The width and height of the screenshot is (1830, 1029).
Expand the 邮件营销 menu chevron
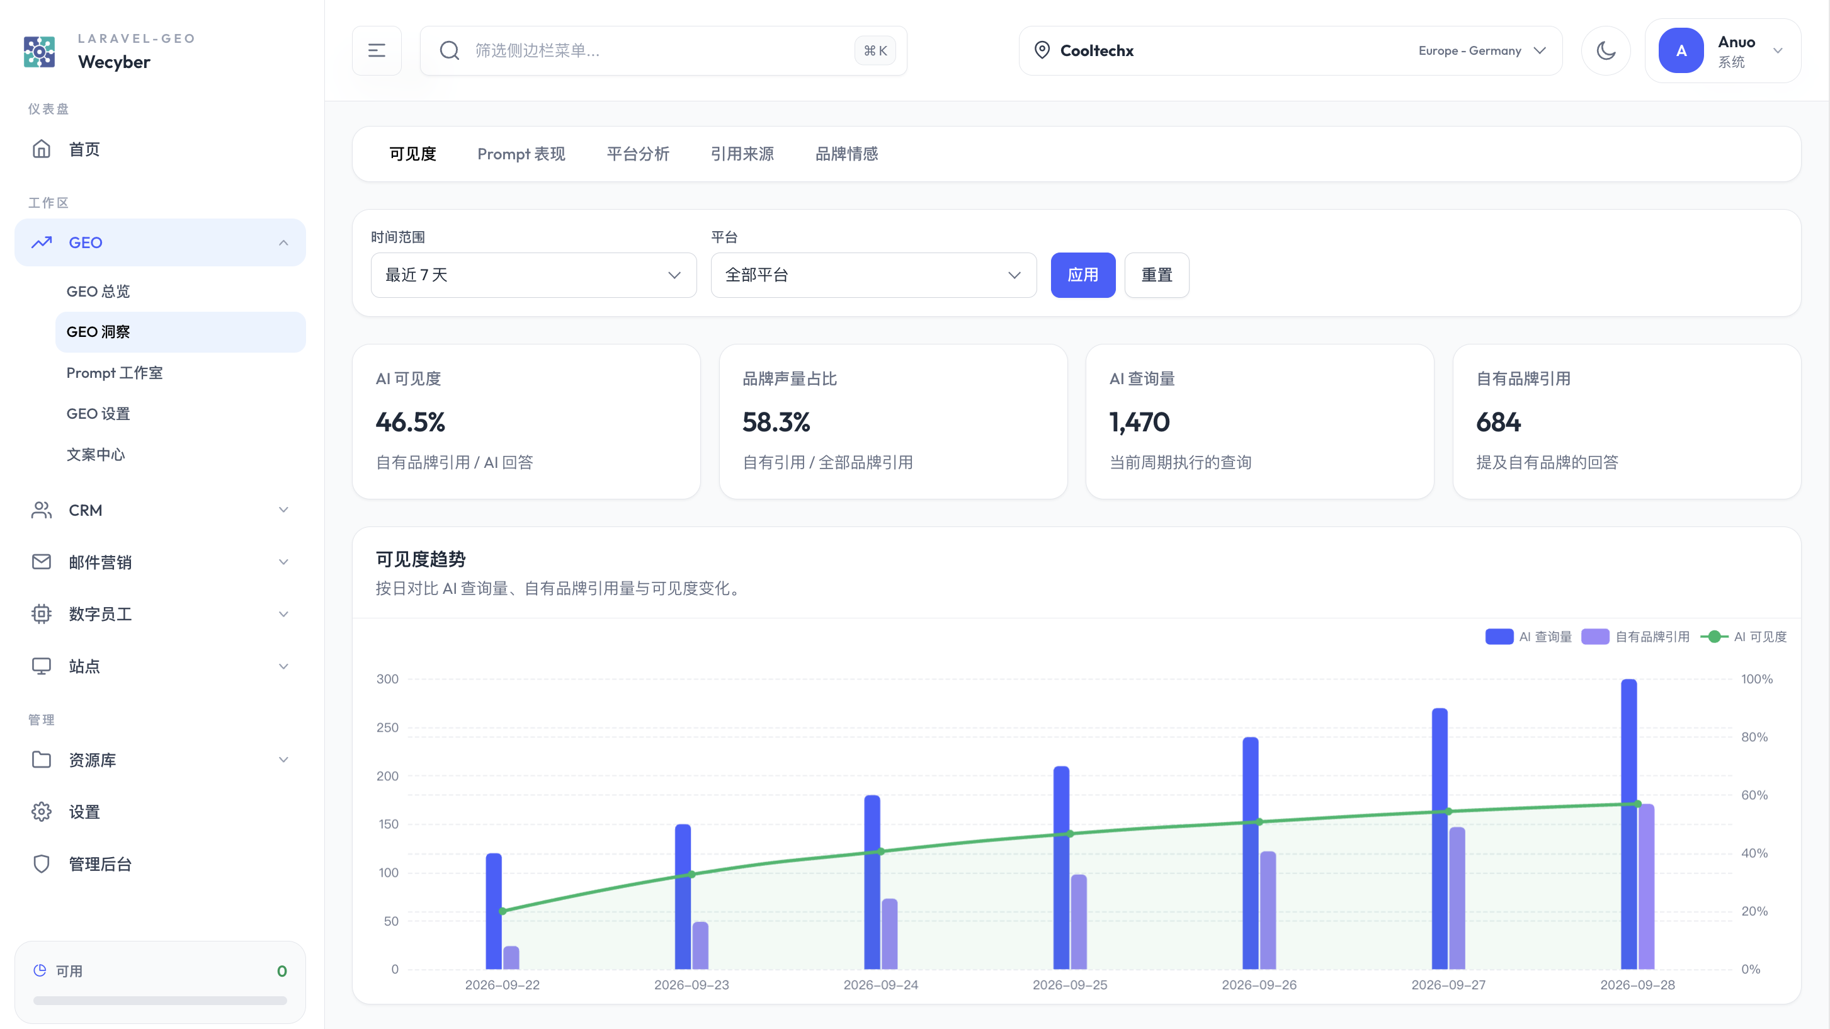tap(283, 562)
